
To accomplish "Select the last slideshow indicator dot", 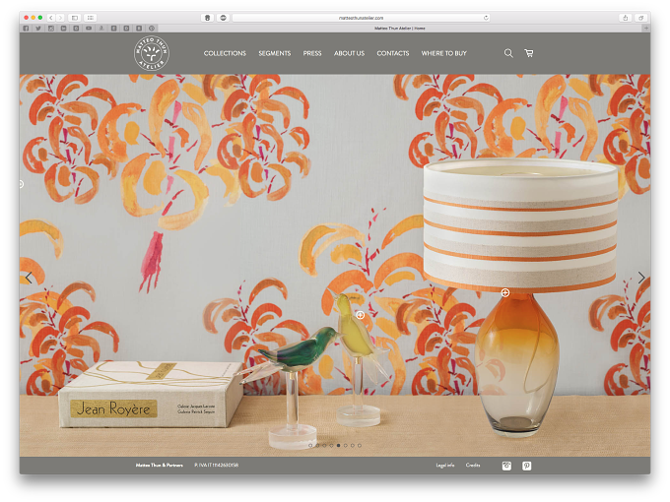I will pos(360,445).
